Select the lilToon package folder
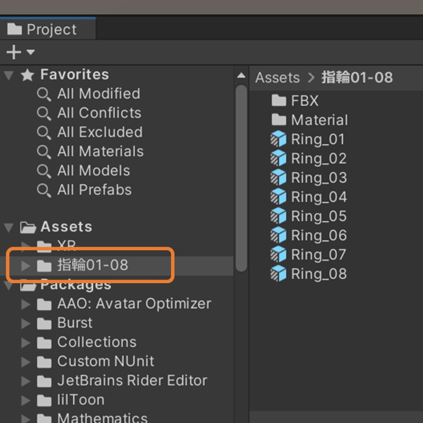Viewport: 423px width, 423px height. coord(80,400)
